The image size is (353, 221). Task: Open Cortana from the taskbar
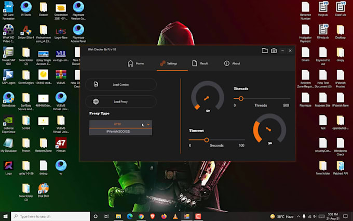coord(96,216)
